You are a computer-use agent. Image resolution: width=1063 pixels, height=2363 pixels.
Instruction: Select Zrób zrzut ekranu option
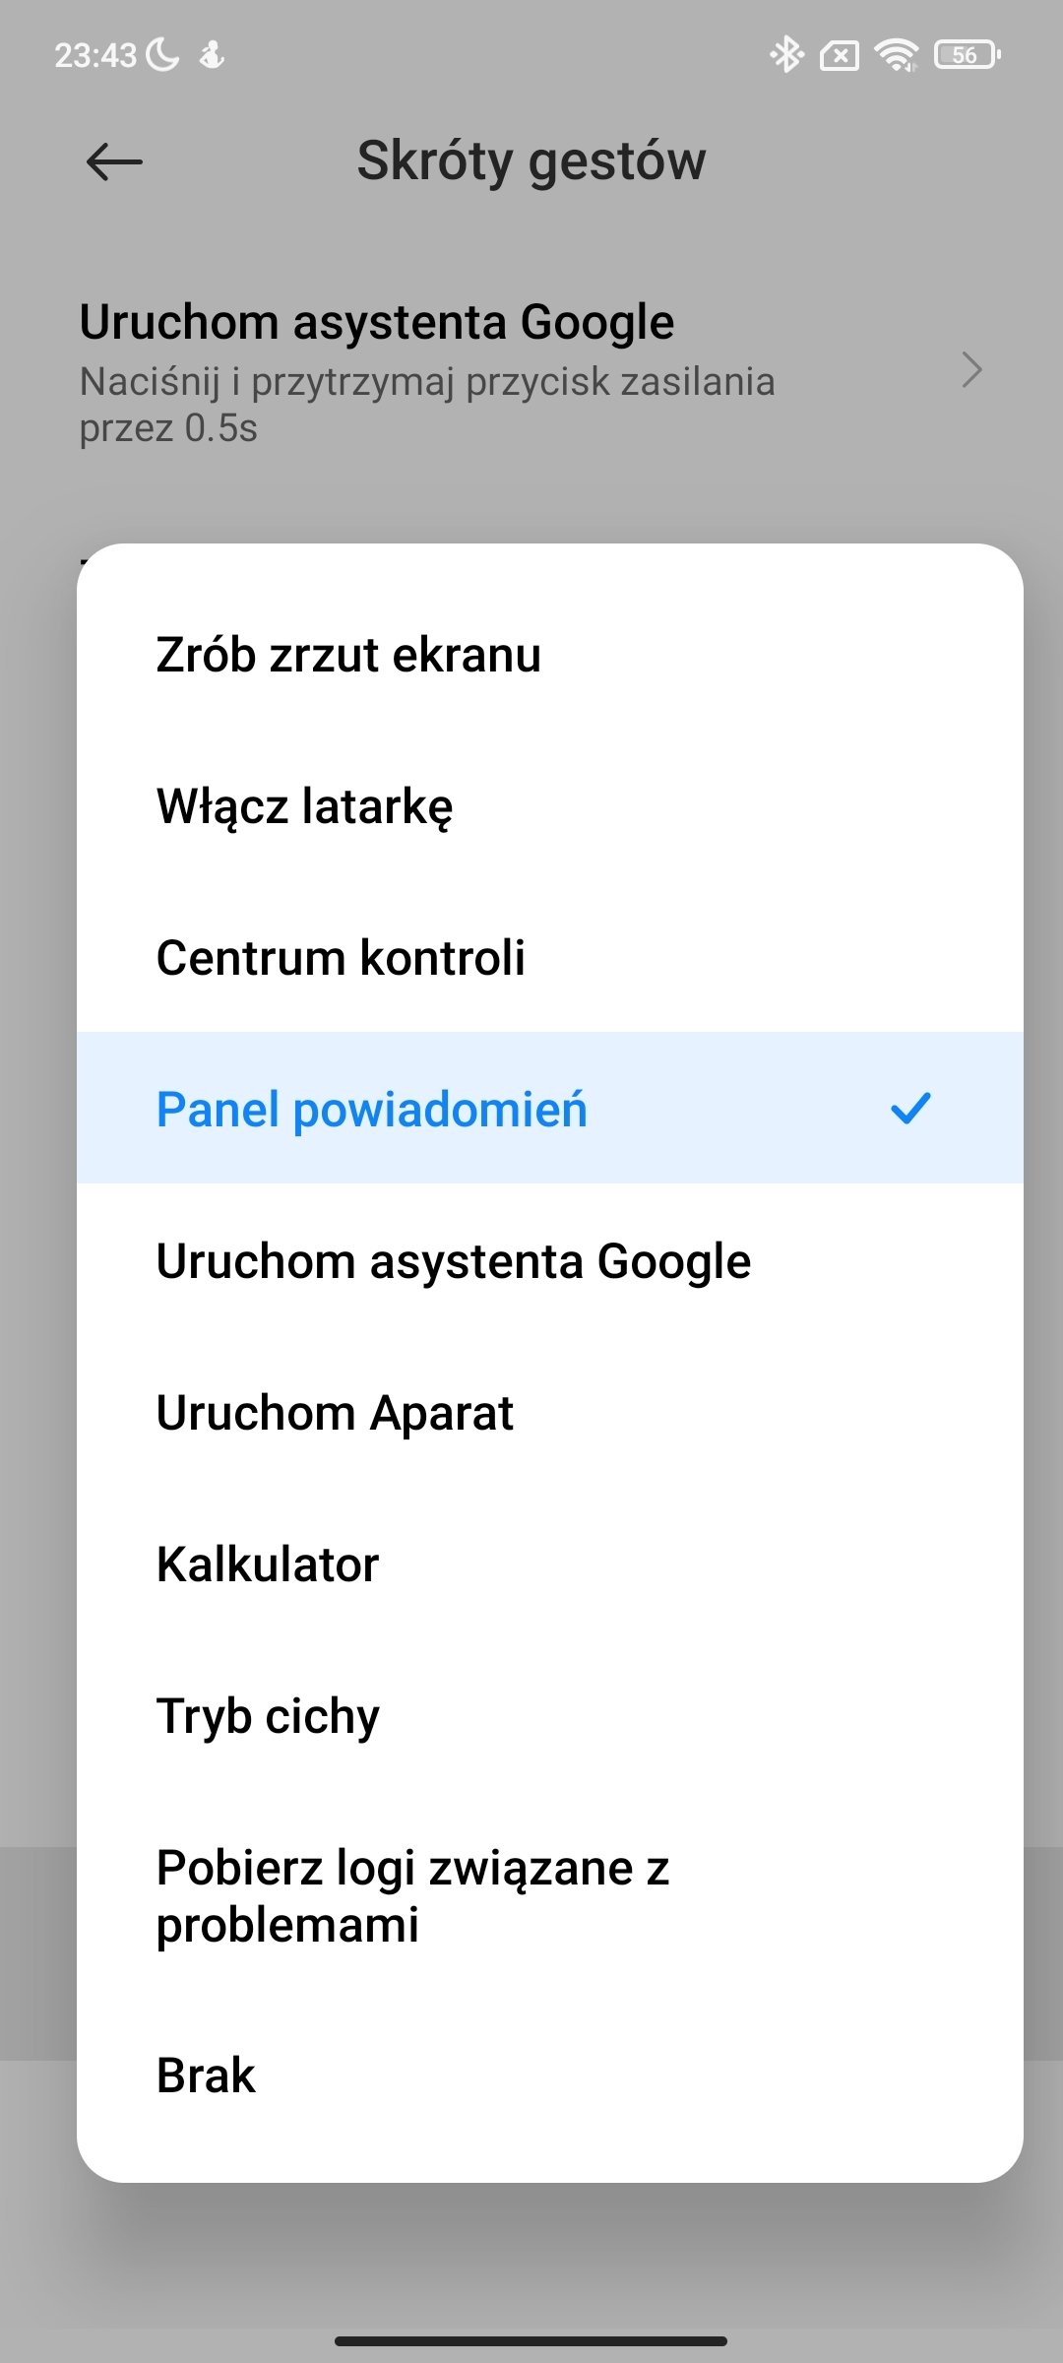550,655
